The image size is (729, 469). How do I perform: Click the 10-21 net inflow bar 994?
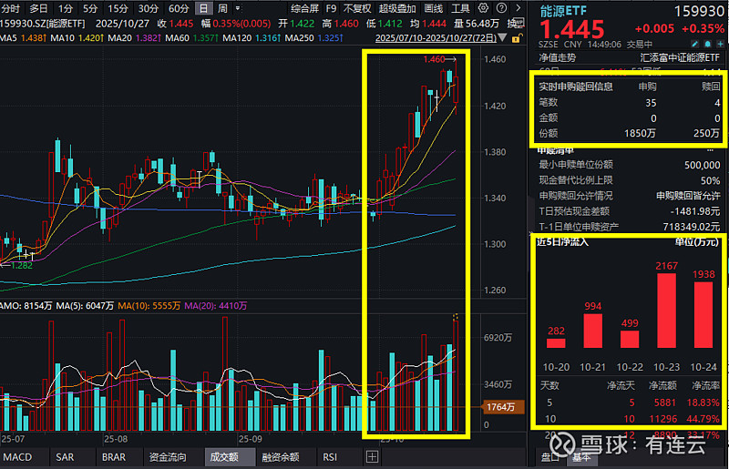click(593, 331)
